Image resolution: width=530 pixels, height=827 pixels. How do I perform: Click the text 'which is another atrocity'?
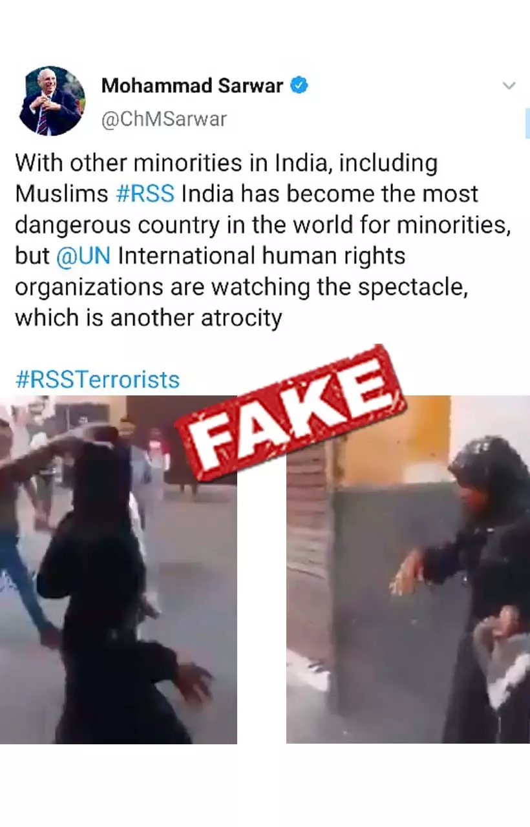[149, 317]
